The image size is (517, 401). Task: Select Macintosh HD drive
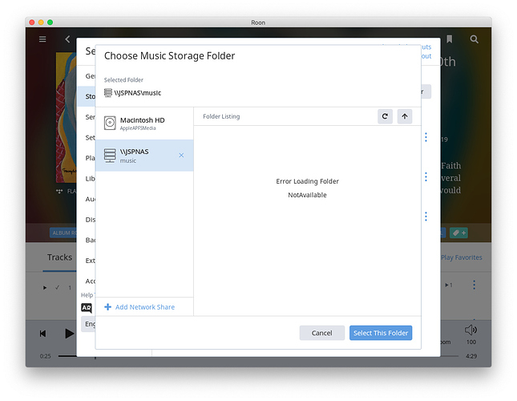144,124
